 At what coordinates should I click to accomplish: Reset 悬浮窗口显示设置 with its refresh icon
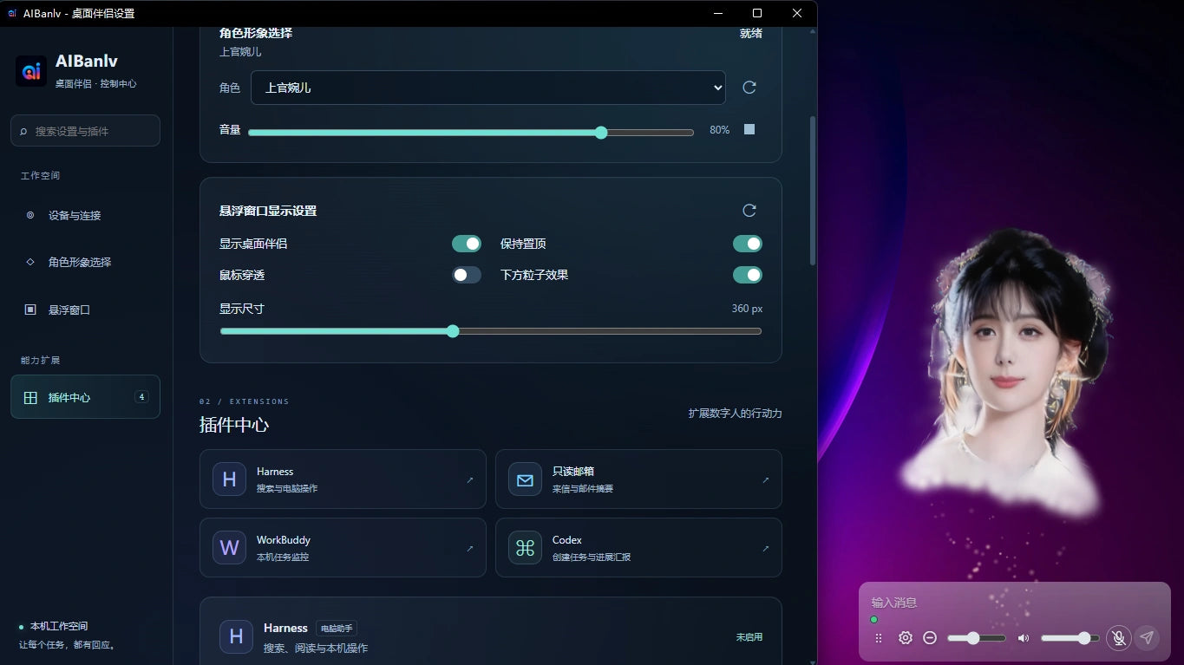tap(749, 211)
